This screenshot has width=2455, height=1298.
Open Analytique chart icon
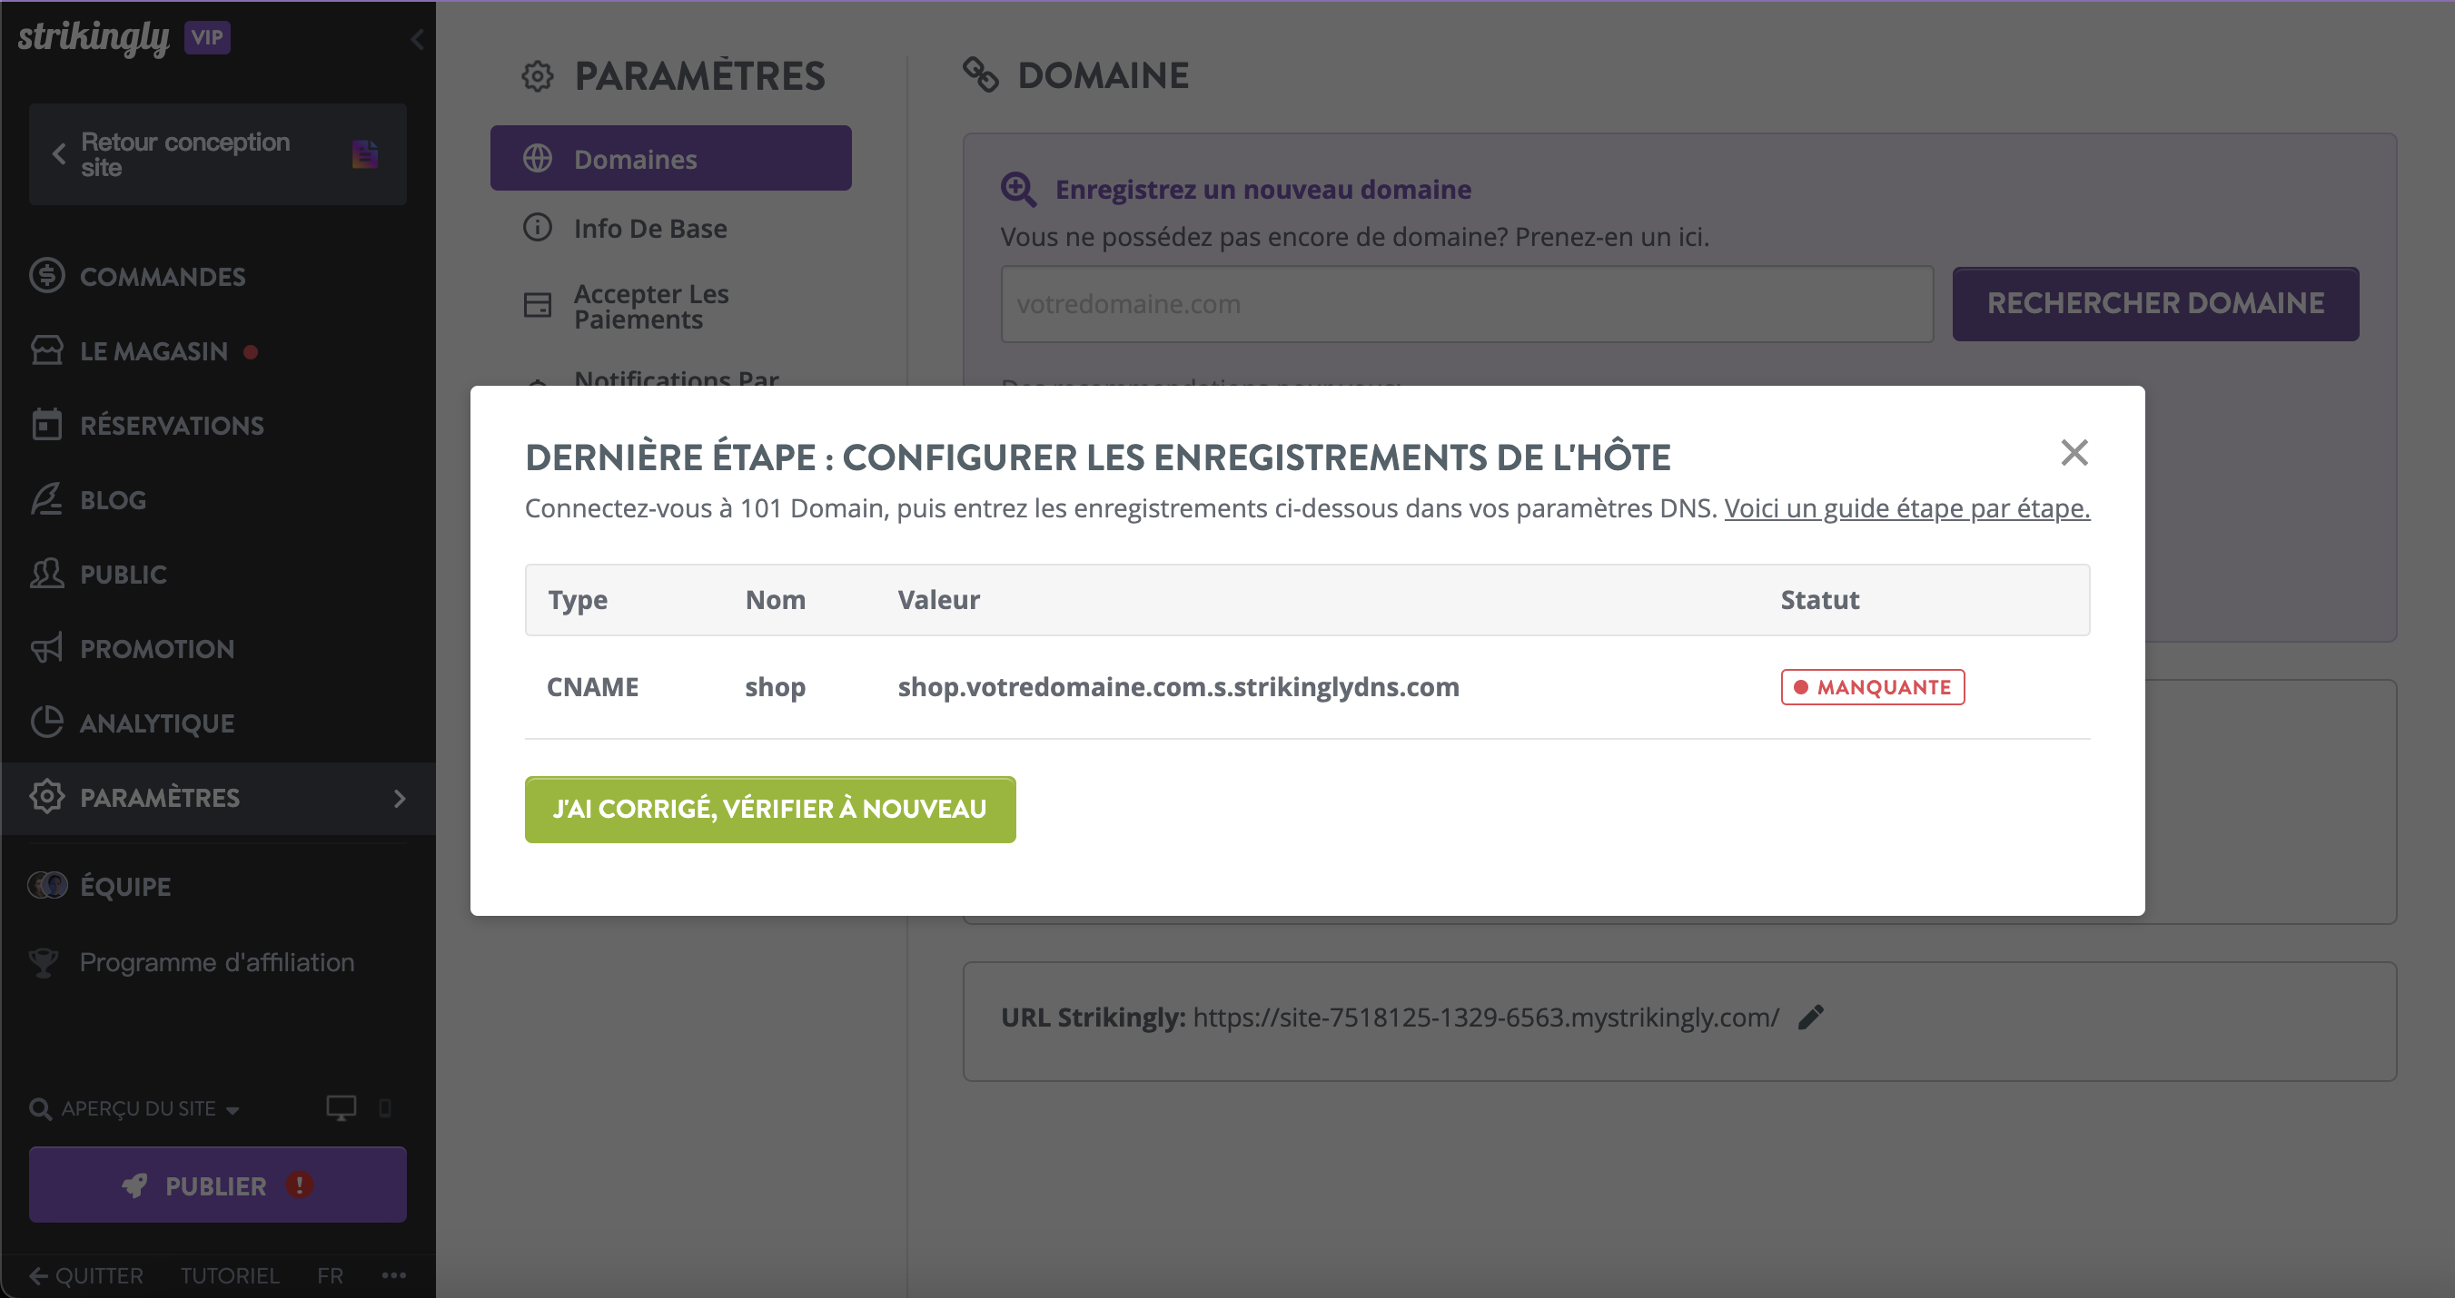pyautogui.click(x=46, y=722)
